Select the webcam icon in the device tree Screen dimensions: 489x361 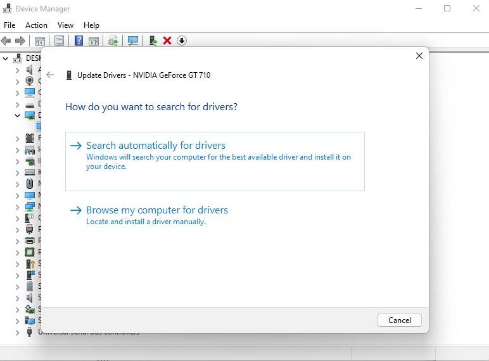[x=30, y=80]
